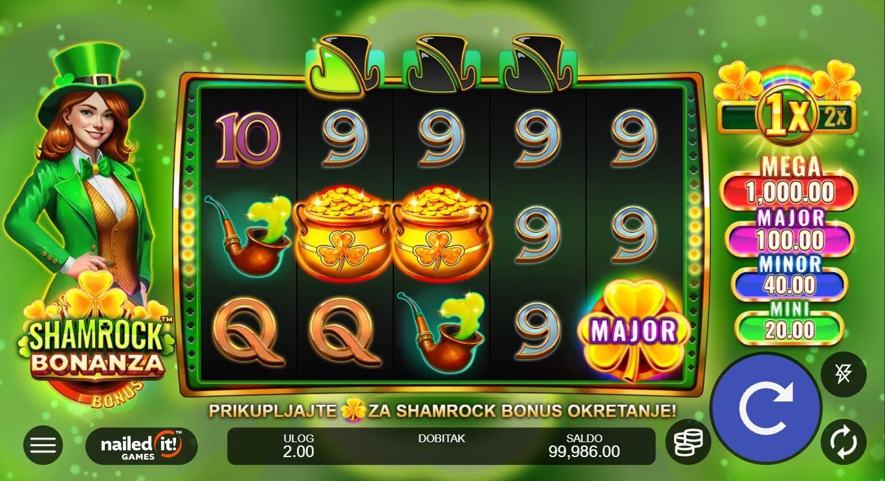Click the purple 10 symbol
This screenshot has width=885, height=481.
coord(248,138)
